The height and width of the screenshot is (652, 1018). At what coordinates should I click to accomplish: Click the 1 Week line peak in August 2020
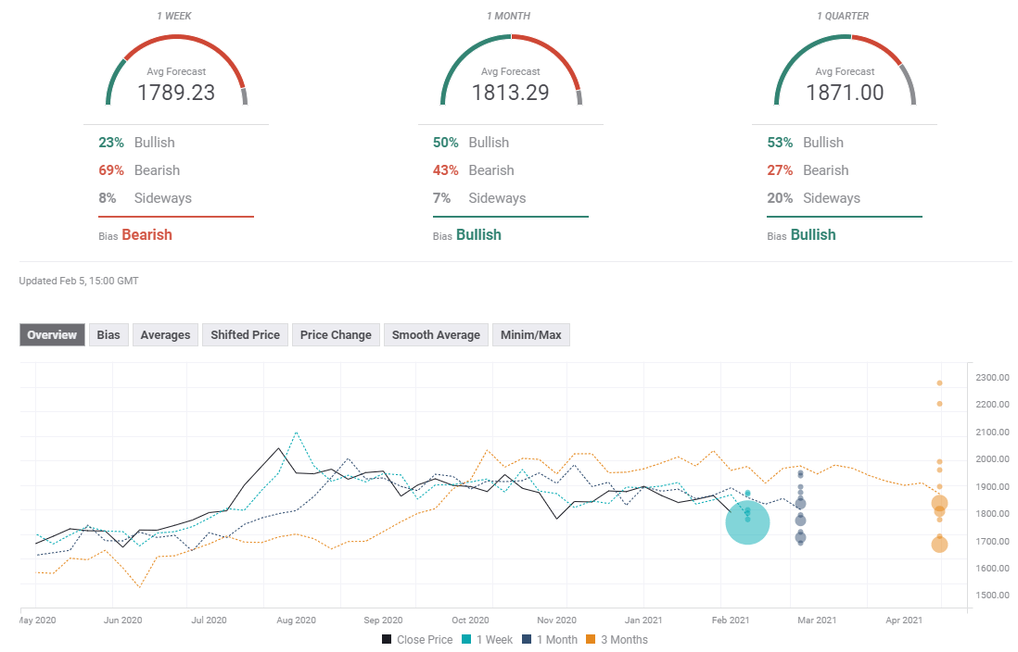point(296,433)
